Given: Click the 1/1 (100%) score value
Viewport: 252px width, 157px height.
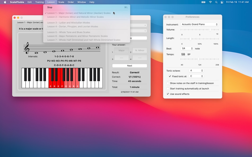Looking at the screenshot, I should click(x=134, y=77).
